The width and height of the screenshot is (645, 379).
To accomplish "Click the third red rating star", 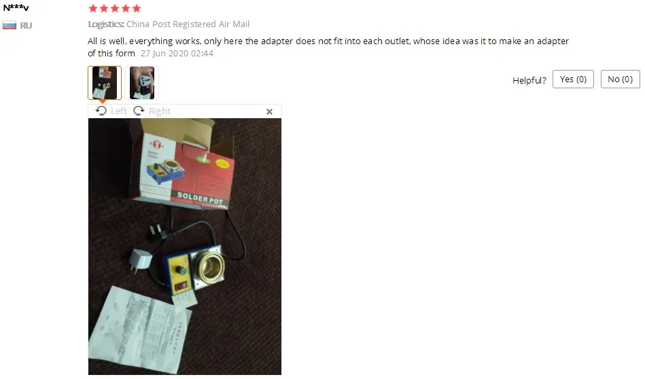I will [x=115, y=8].
